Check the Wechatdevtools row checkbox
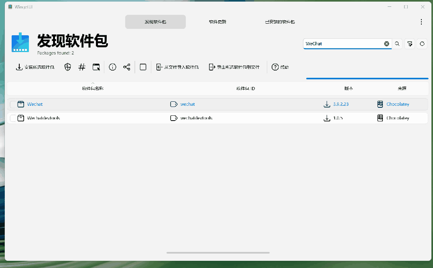 click(13, 118)
